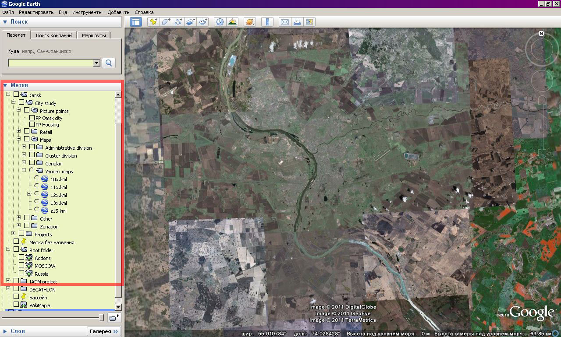
Task: Toggle sunlight across the landscape
Action: [232, 21]
